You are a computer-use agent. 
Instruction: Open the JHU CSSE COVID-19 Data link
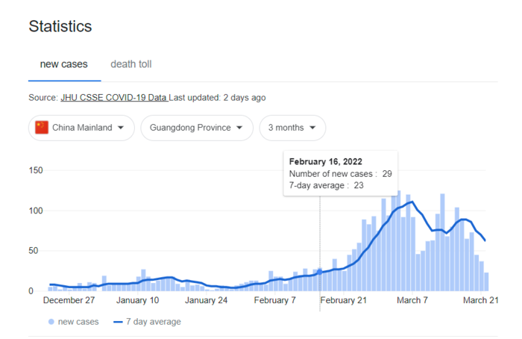tap(113, 98)
